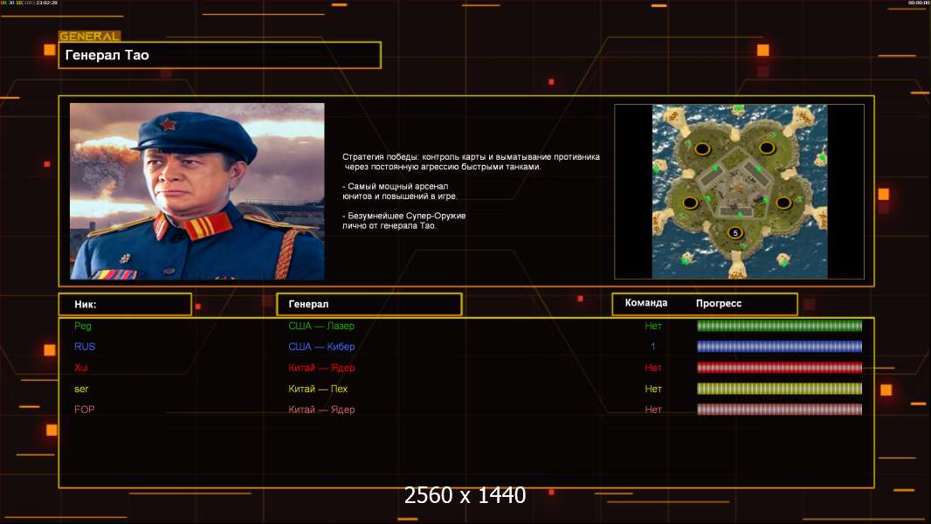Click Xui's red progress bar
This screenshot has height=524, width=931.
pyautogui.click(x=779, y=368)
